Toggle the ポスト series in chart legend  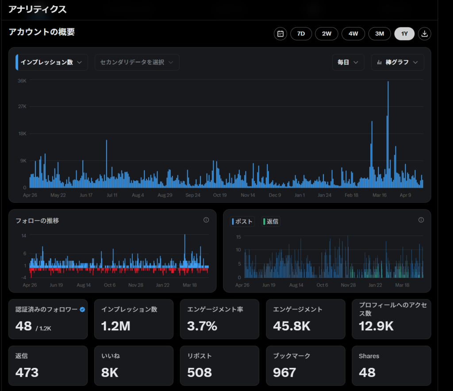242,221
